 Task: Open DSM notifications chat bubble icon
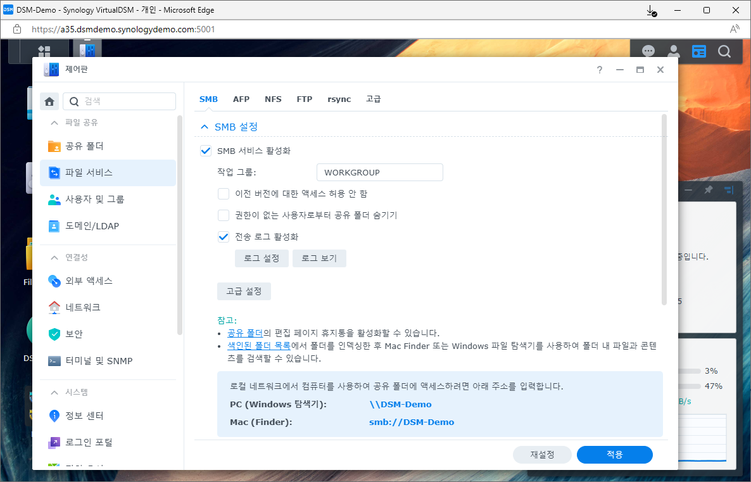pos(648,51)
